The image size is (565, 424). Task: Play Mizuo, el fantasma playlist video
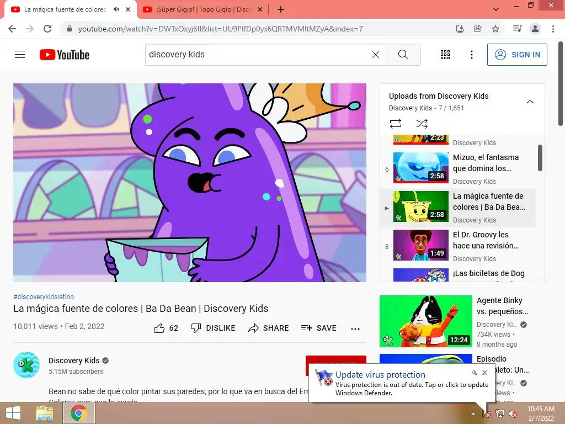tap(459, 169)
